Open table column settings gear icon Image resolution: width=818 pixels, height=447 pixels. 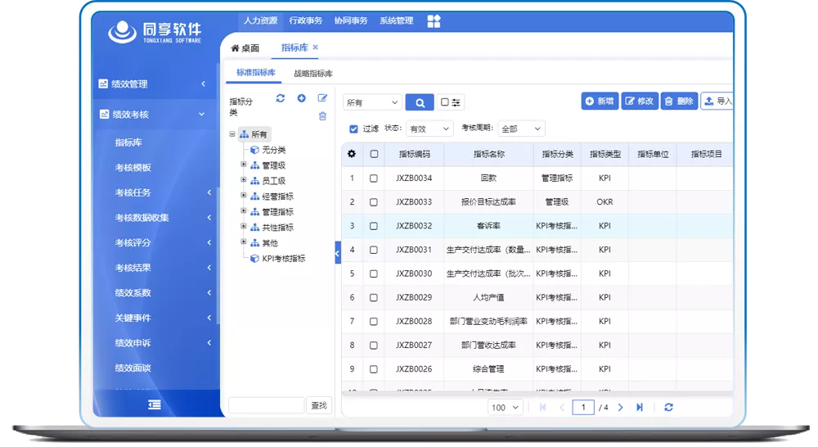tap(352, 154)
